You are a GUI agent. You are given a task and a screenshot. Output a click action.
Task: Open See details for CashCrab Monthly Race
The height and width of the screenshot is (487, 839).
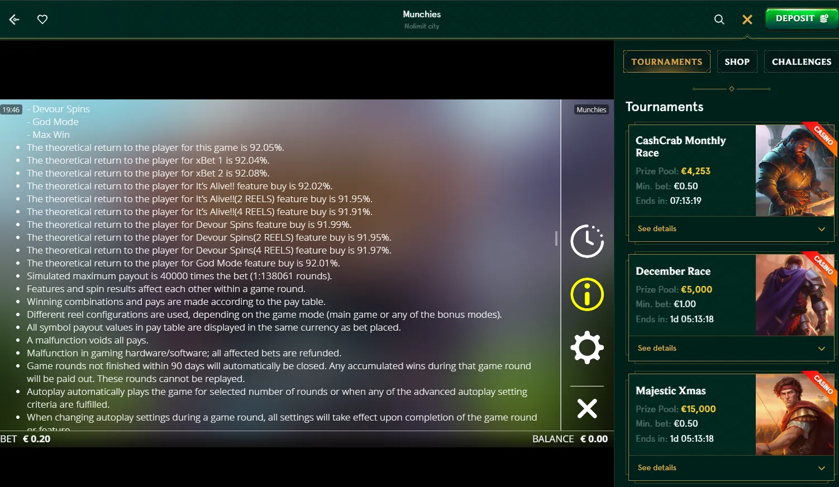(657, 228)
